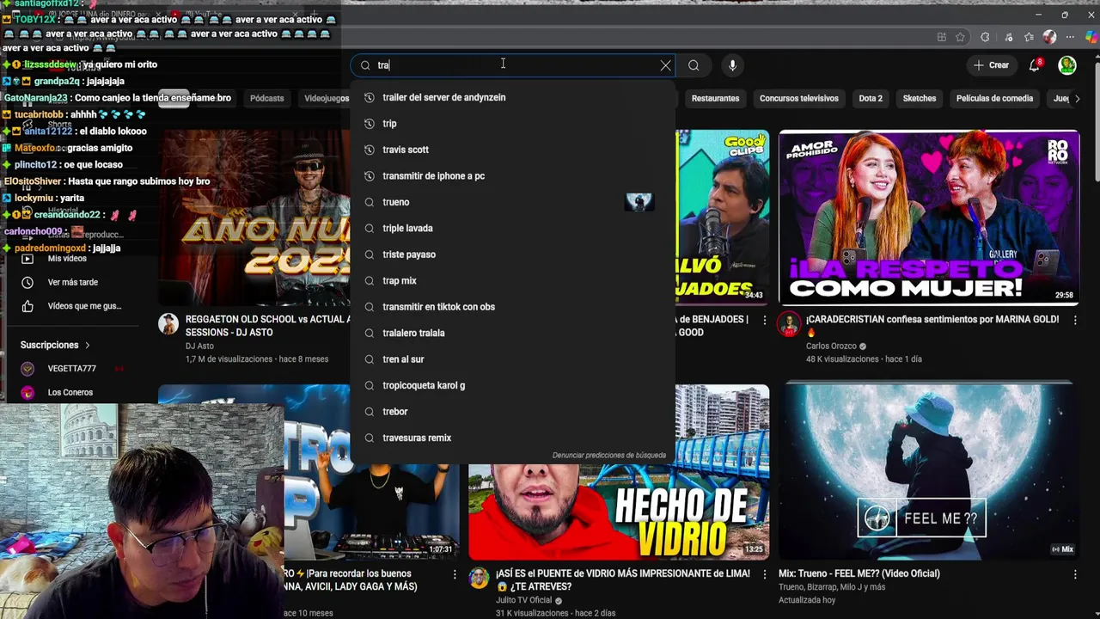This screenshot has height=619, width=1100.
Task: Click into the search field containing tra
Action: (x=514, y=65)
